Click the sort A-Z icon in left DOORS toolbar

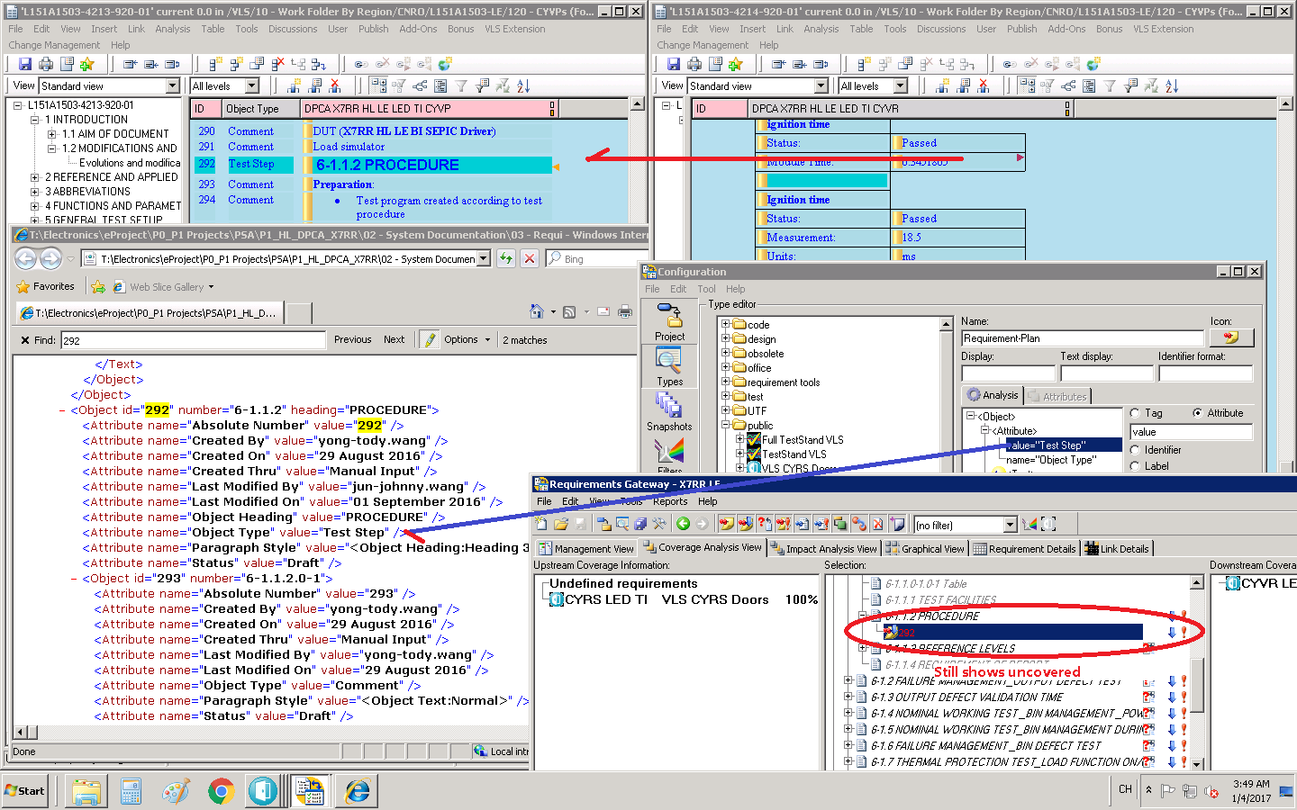(523, 85)
